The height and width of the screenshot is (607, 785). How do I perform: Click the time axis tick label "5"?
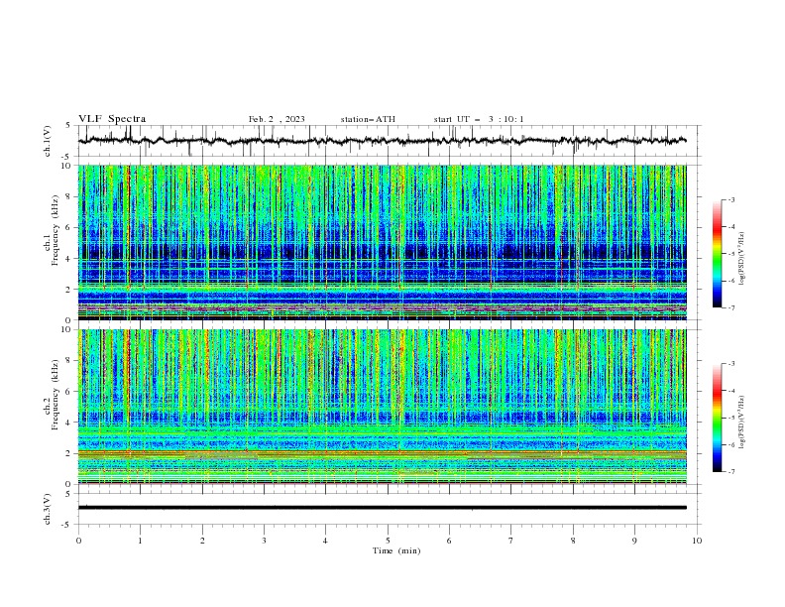pos(388,541)
